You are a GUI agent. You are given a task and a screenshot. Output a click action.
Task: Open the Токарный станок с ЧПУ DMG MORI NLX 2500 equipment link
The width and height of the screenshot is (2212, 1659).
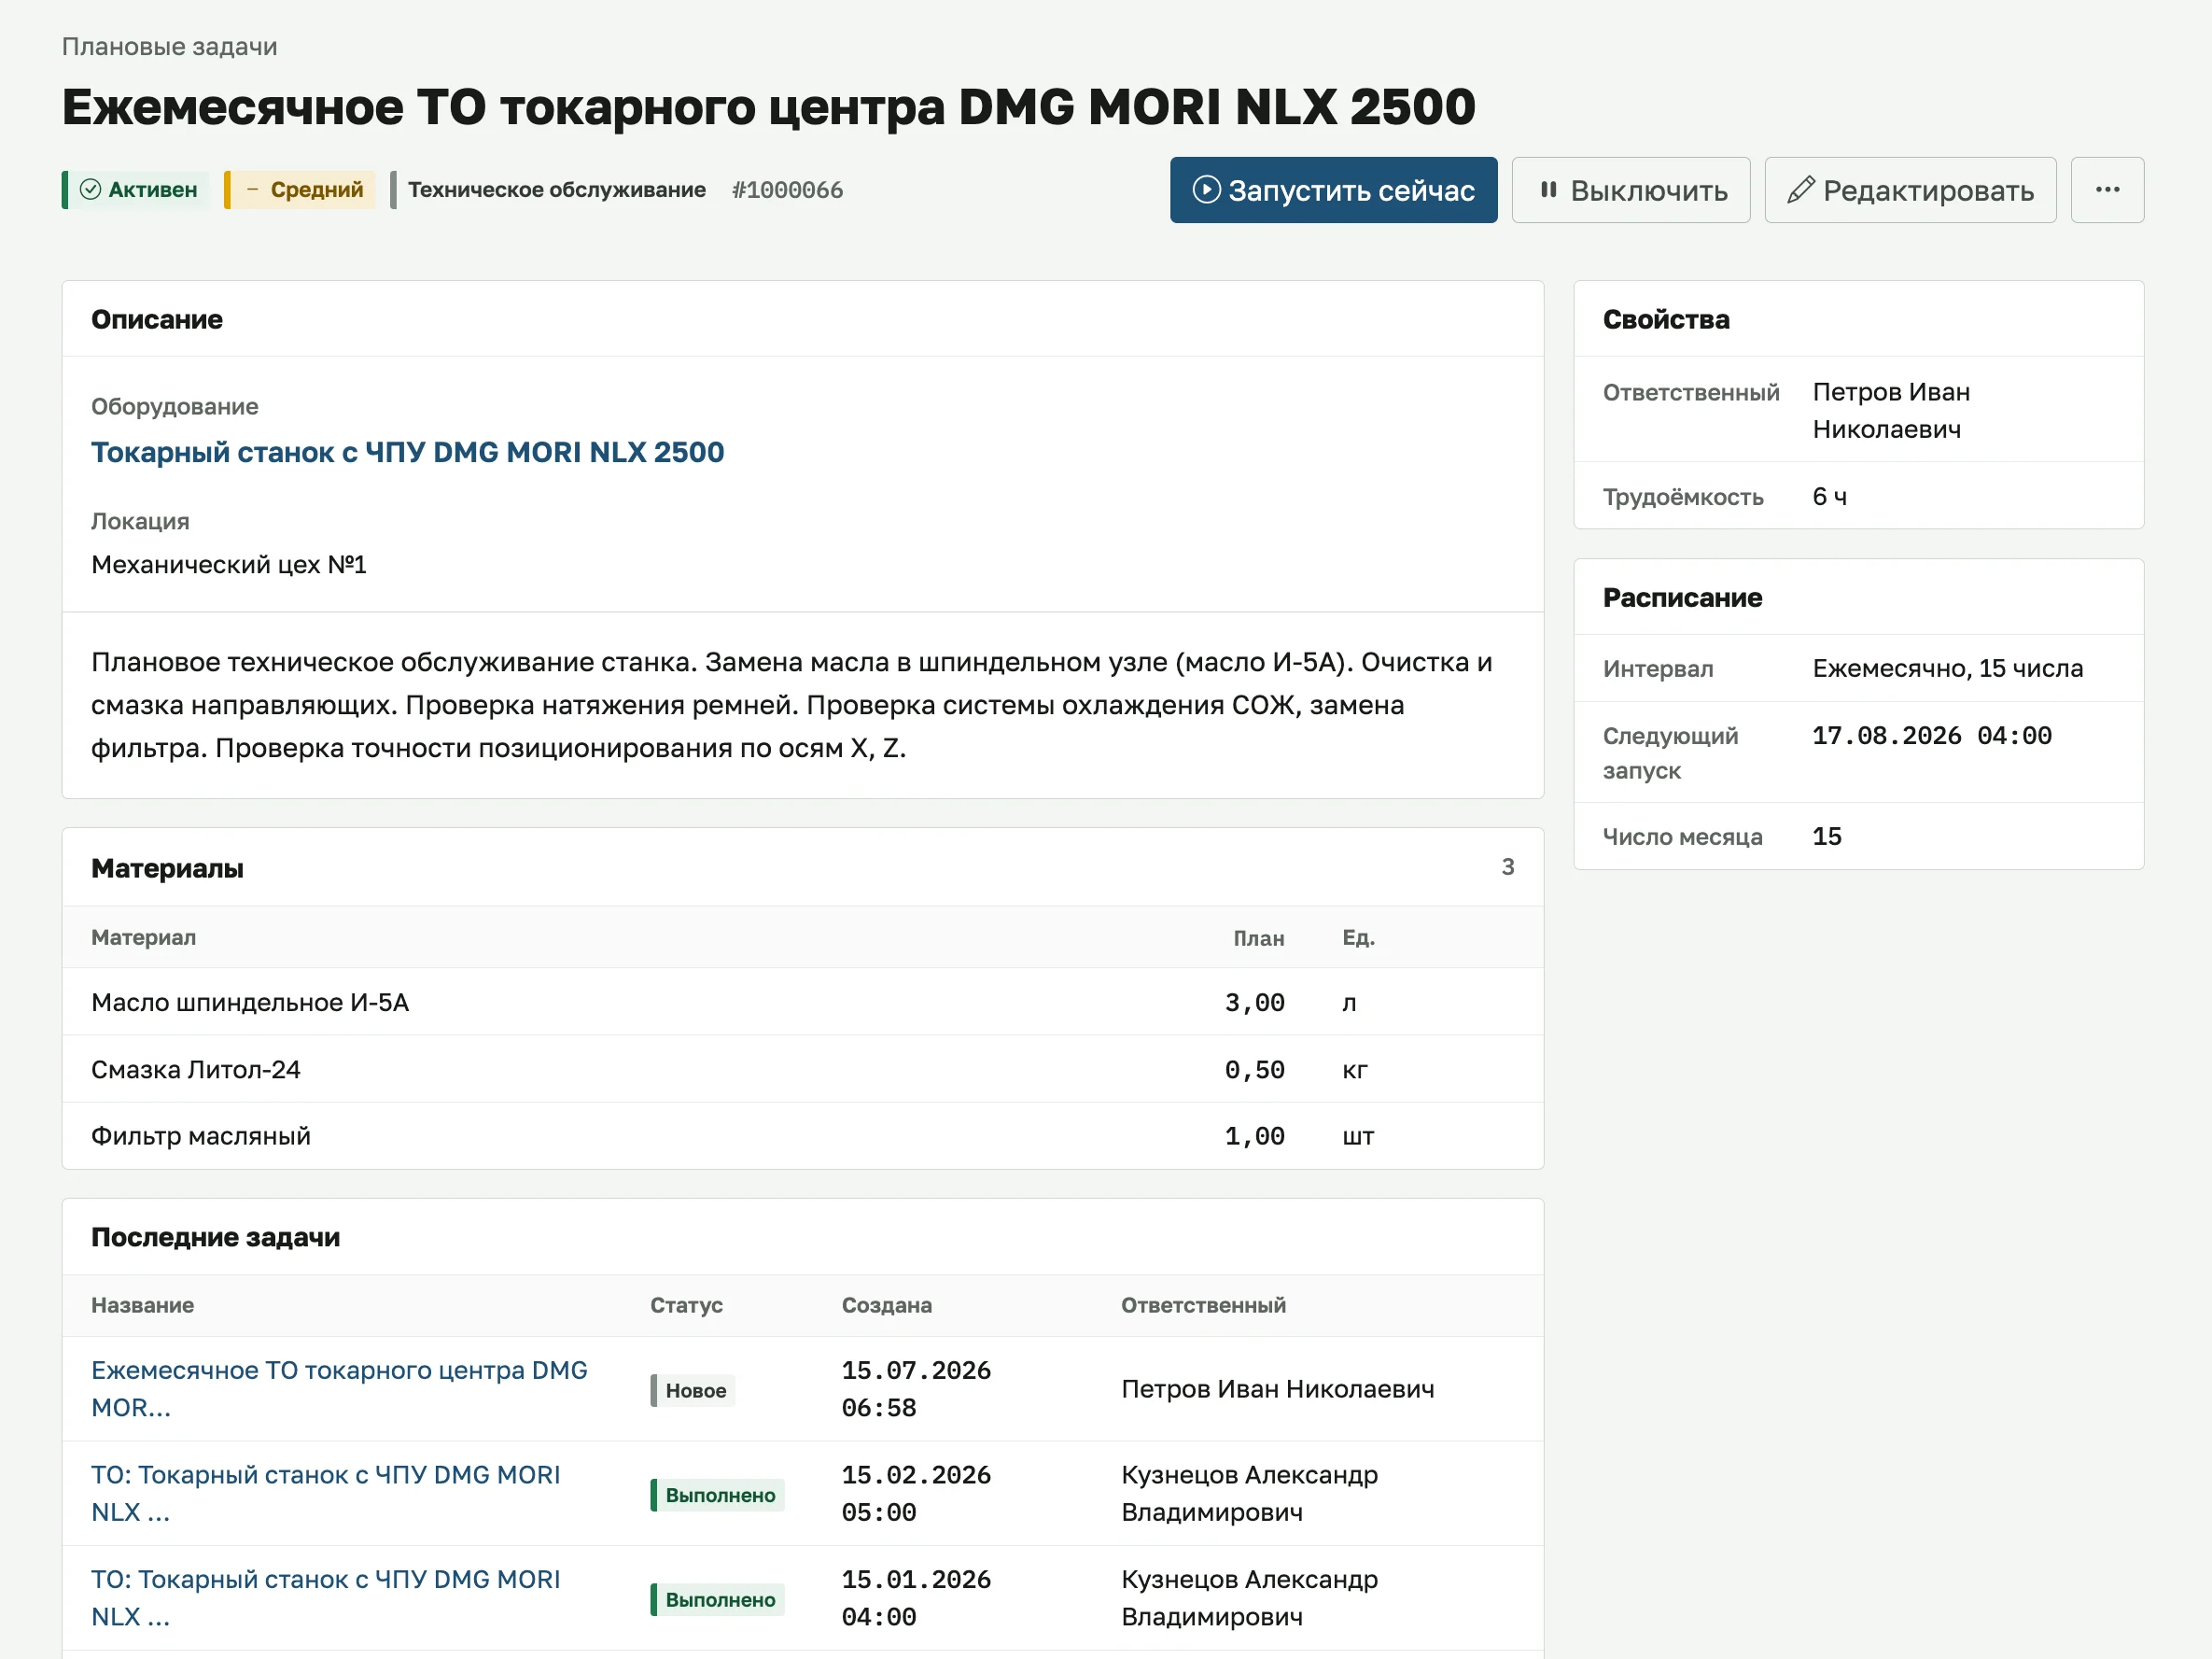click(407, 452)
